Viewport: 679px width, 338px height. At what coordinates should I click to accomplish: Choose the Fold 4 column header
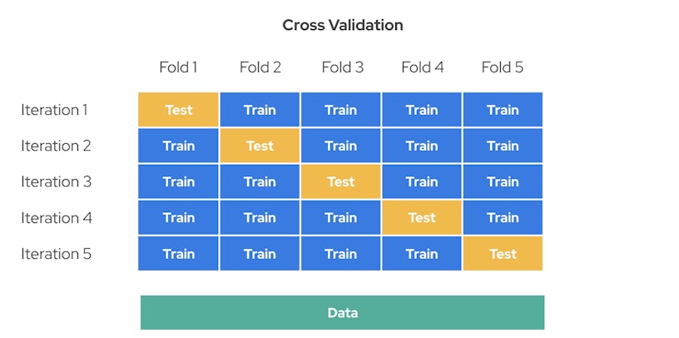coord(422,67)
